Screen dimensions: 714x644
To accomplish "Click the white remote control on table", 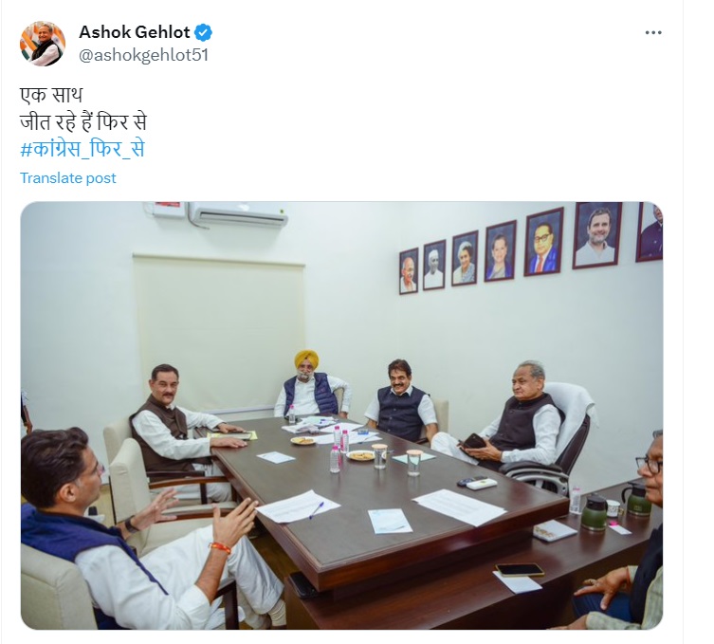I will pos(482,484).
